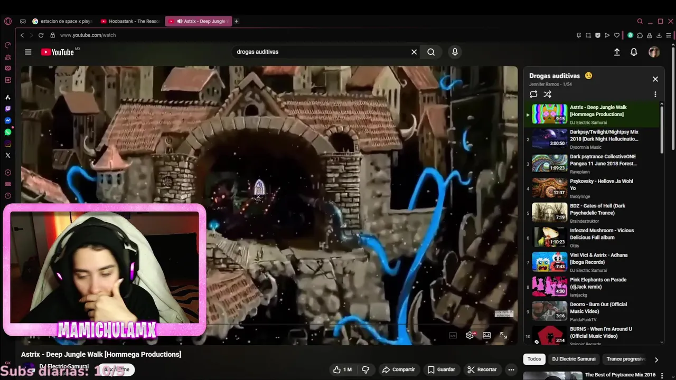676x380 pixels.
Task: Open WhatsApp in the Opera sidebar
Action: point(7,132)
